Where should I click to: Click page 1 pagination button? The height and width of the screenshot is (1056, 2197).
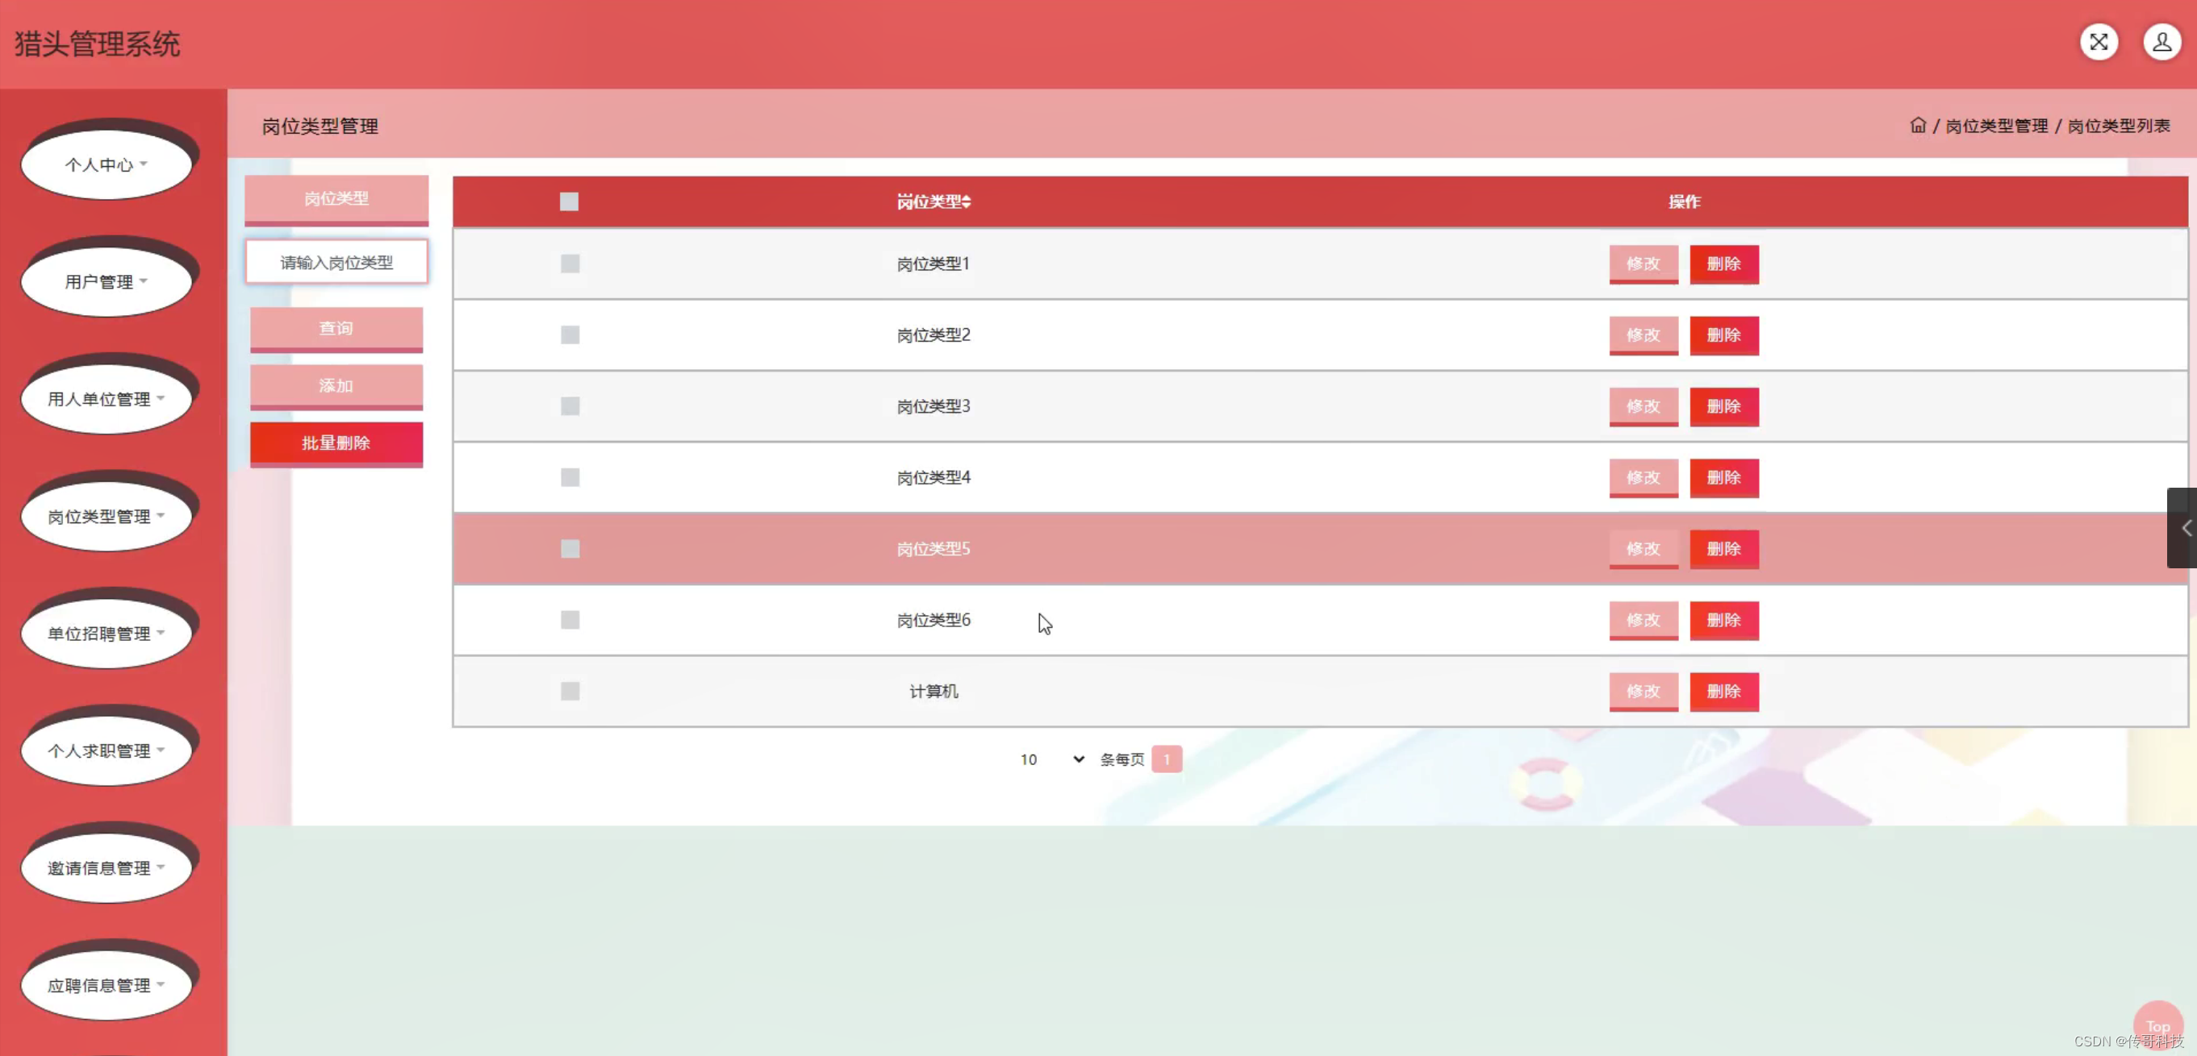tap(1166, 759)
